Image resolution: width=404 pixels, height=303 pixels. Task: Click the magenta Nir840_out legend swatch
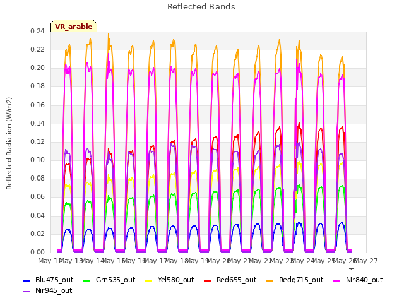(337, 280)
